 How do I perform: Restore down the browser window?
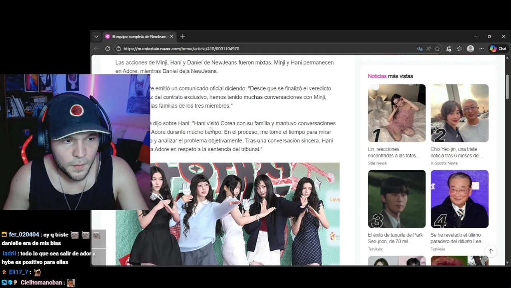pyautogui.click(x=489, y=36)
